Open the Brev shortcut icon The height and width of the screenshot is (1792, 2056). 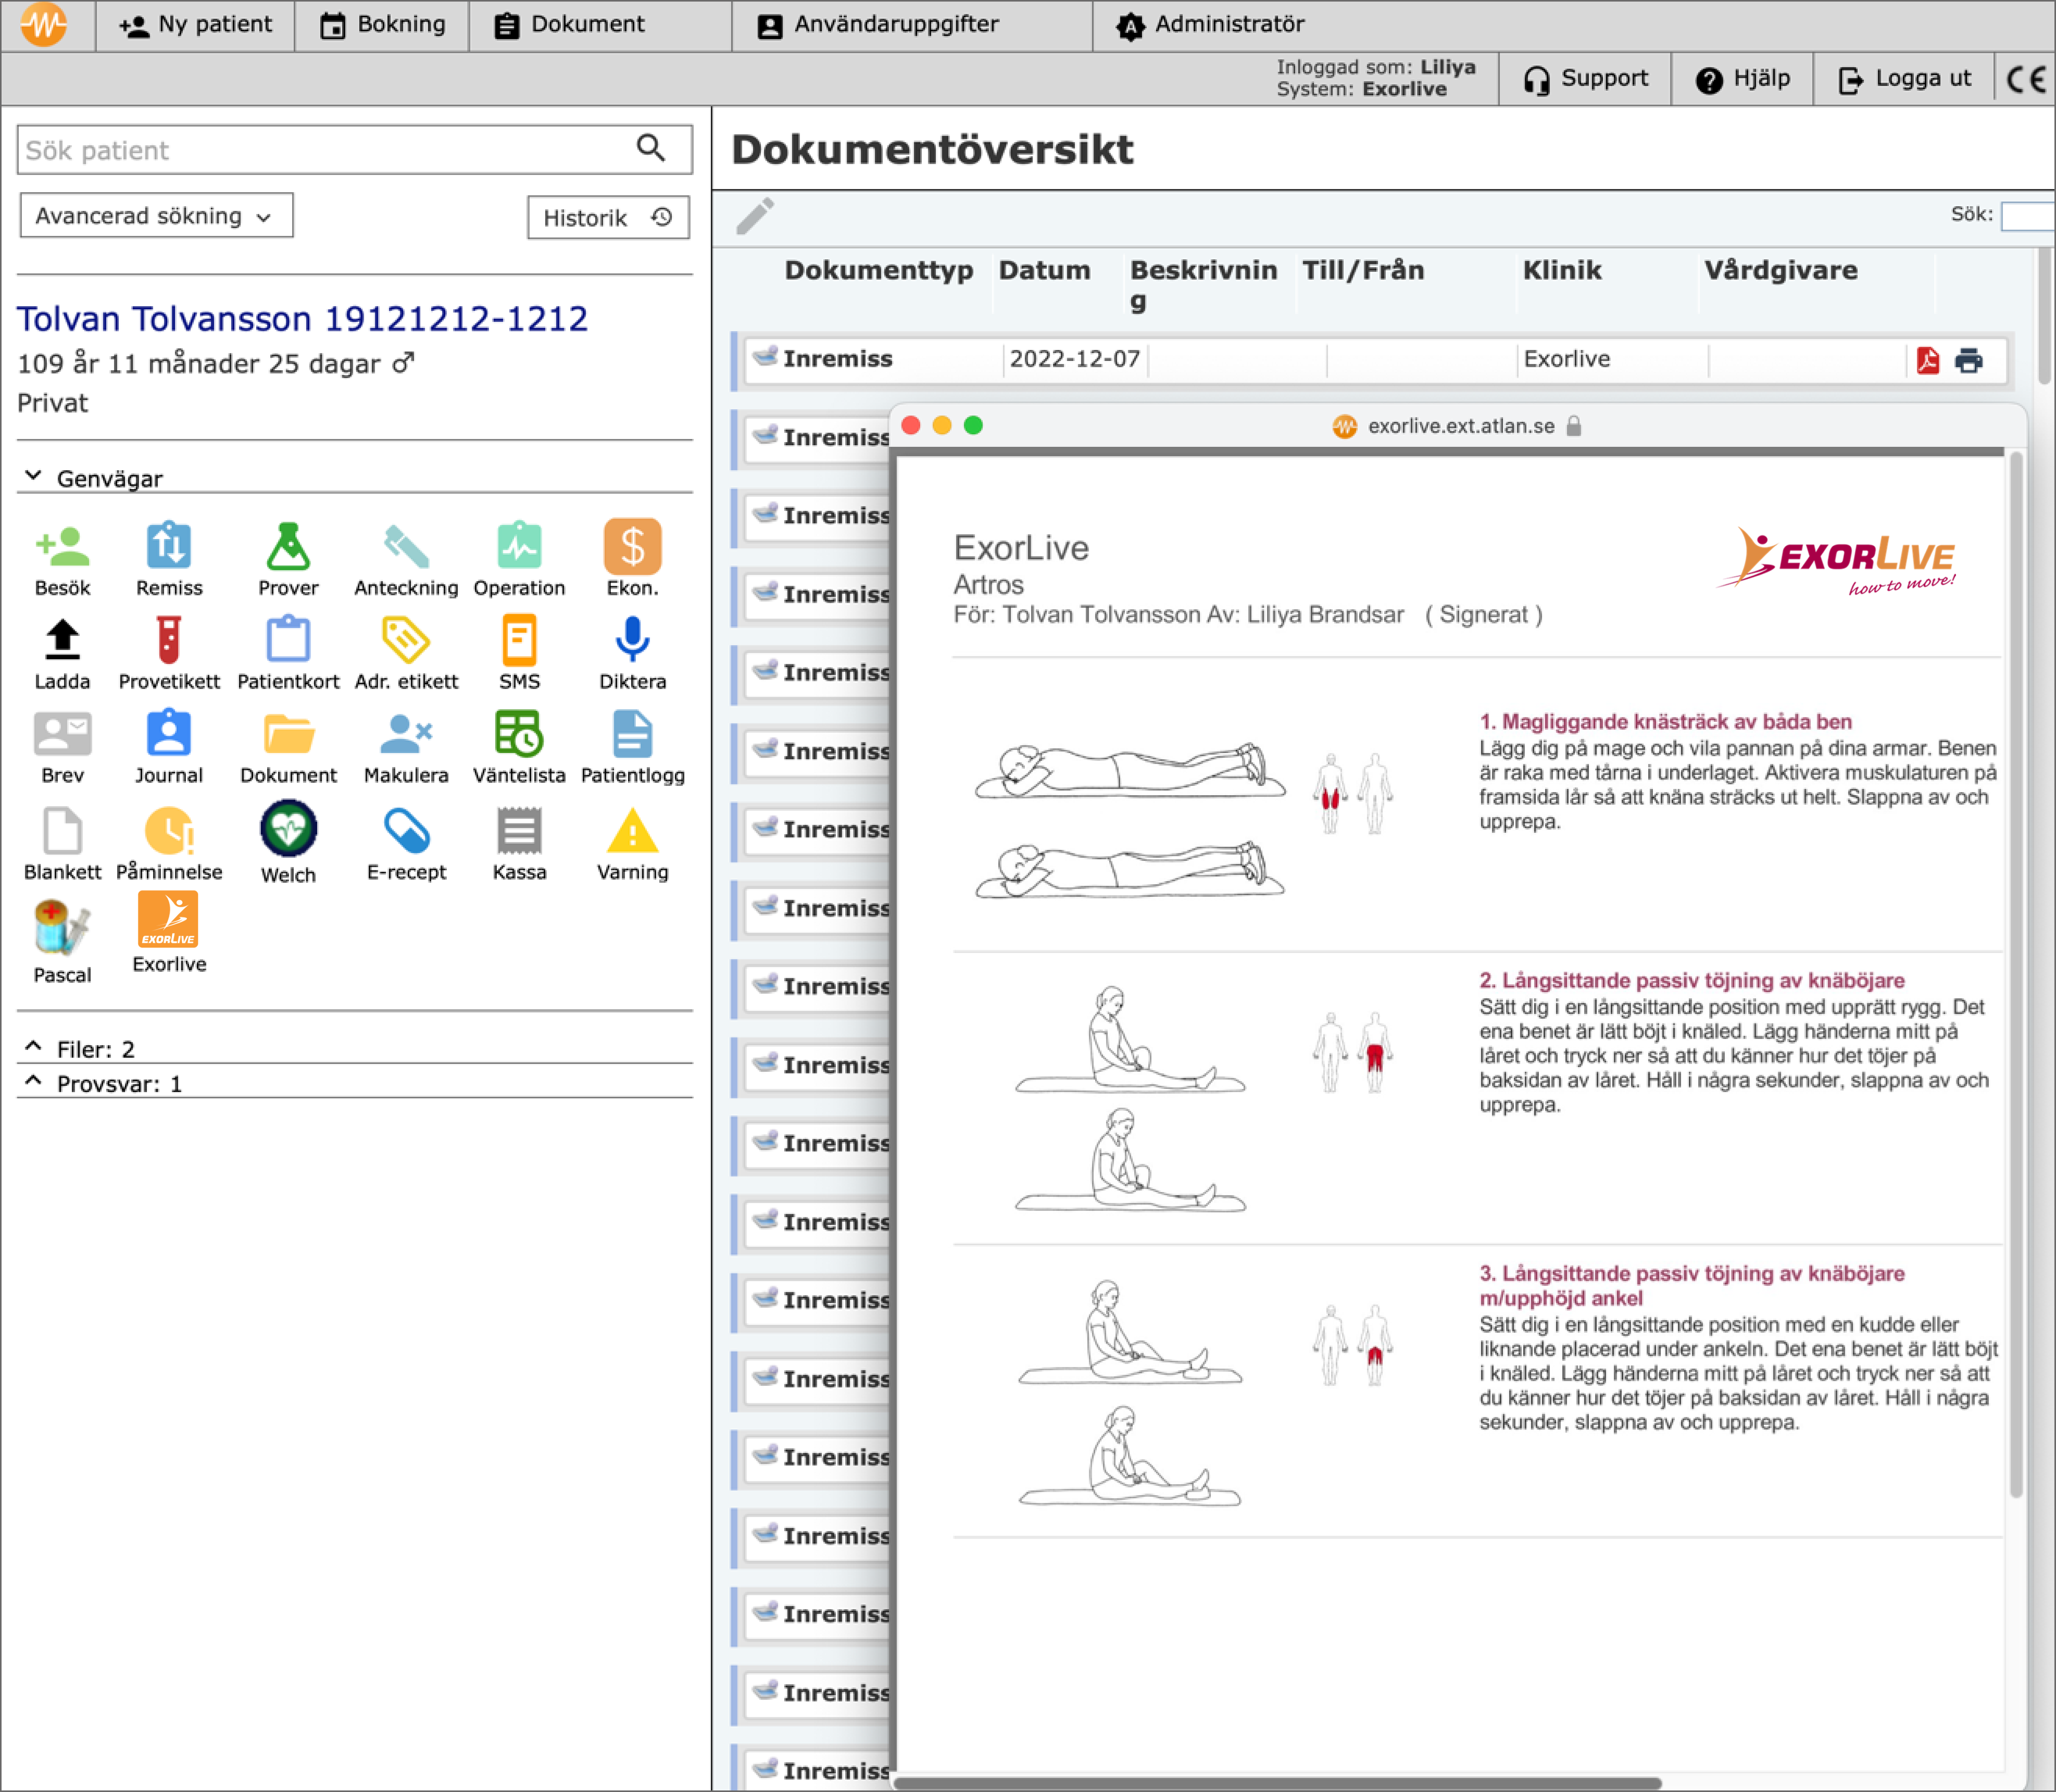click(62, 734)
